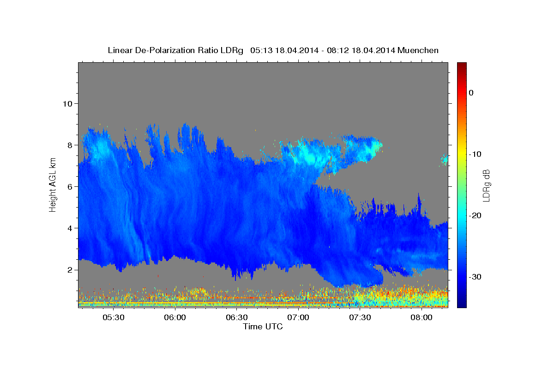The image size is (554, 369).
Task: Click the small cyan patch near 08:10 at 7 km
Action: [x=445, y=160]
